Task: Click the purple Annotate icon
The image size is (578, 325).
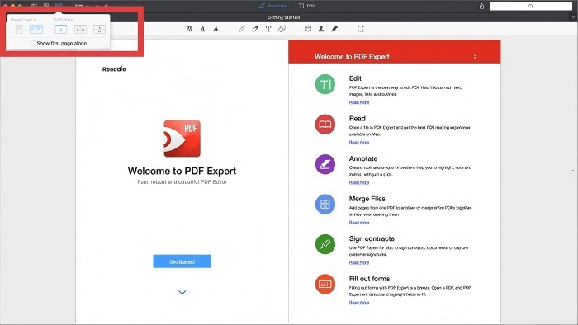Action: (325, 164)
